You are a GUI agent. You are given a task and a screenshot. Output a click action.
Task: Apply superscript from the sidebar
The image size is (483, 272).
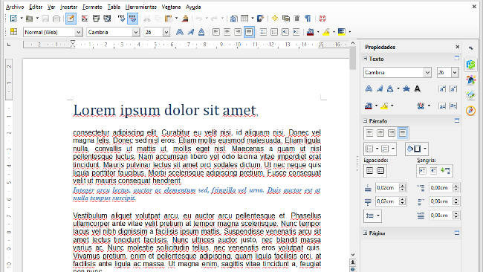click(442, 106)
